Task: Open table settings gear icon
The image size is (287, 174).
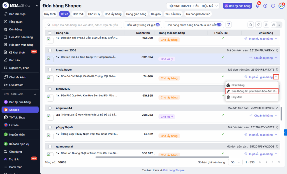Action: [266, 25]
